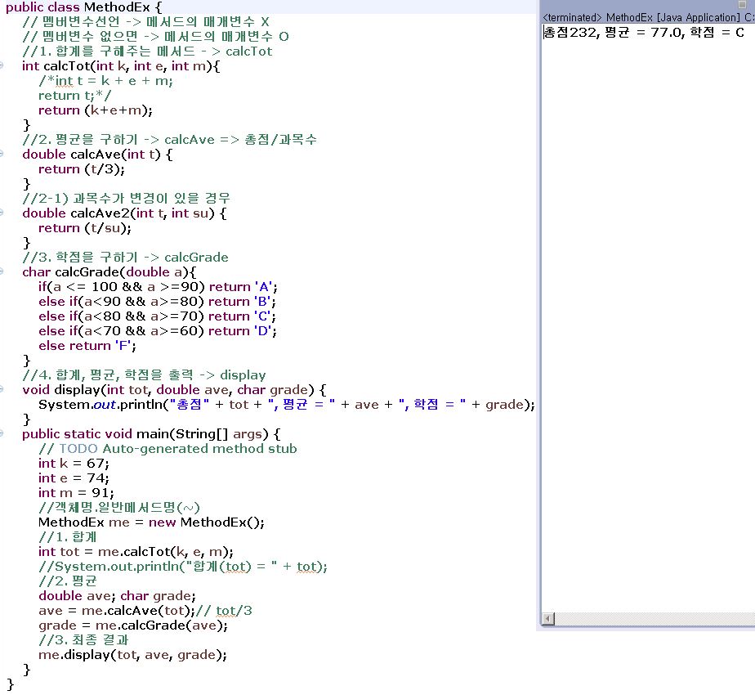
Task: Click the 'void display(int tot, double ave, char grade)' line
Action: click(x=174, y=389)
